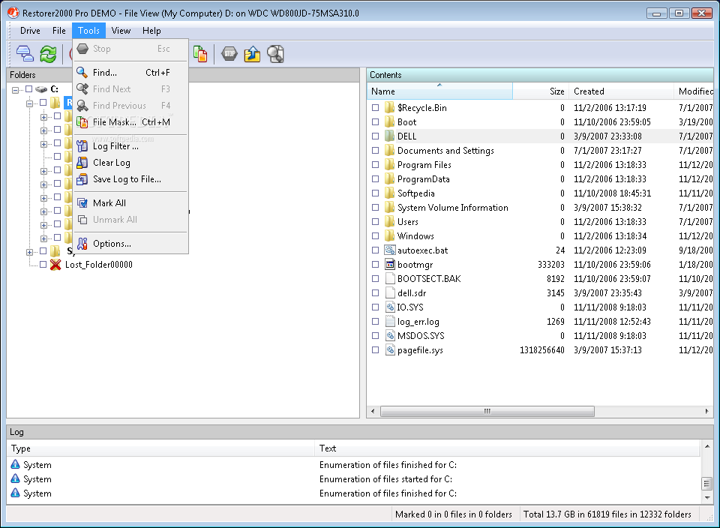Click the STOP sign toolbar icon

229,54
